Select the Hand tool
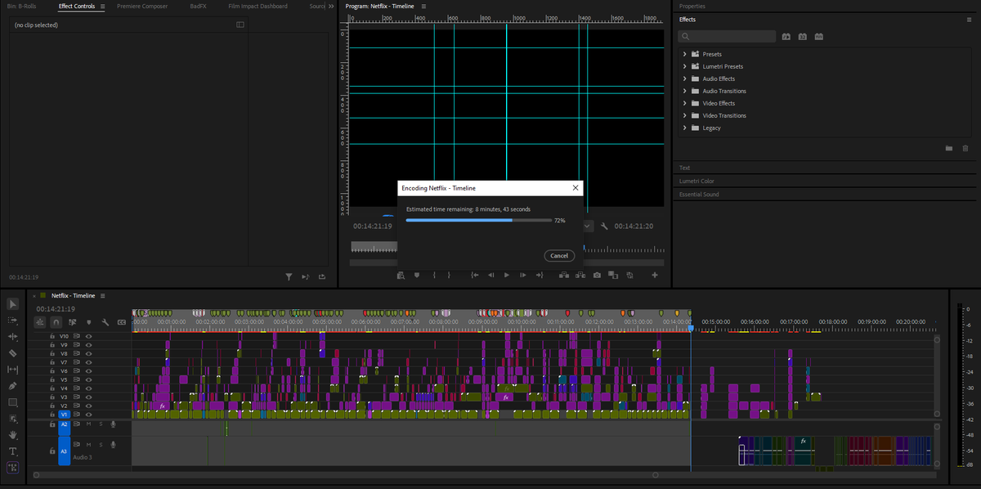 13,435
